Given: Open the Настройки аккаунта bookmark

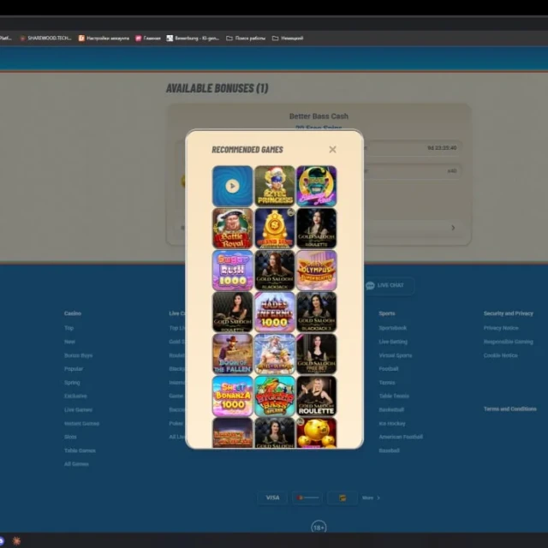Looking at the screenshot, I should (x=104, y=38).
